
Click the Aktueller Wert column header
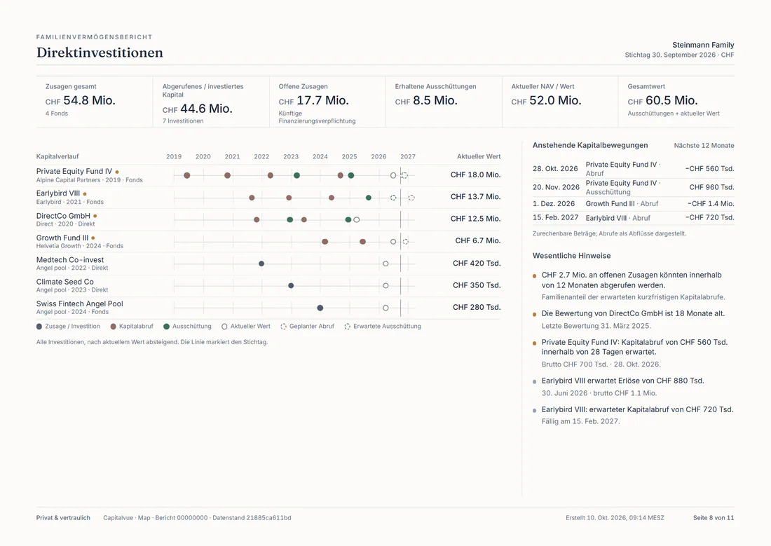point(479,156)
